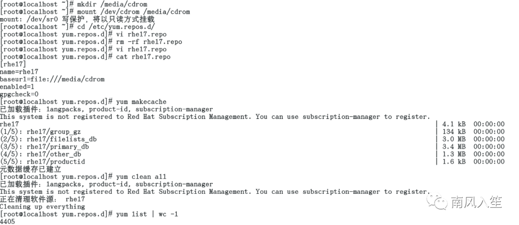Click the 南风入笙 watermark text

pyautogui.click(x=477, y=202)
